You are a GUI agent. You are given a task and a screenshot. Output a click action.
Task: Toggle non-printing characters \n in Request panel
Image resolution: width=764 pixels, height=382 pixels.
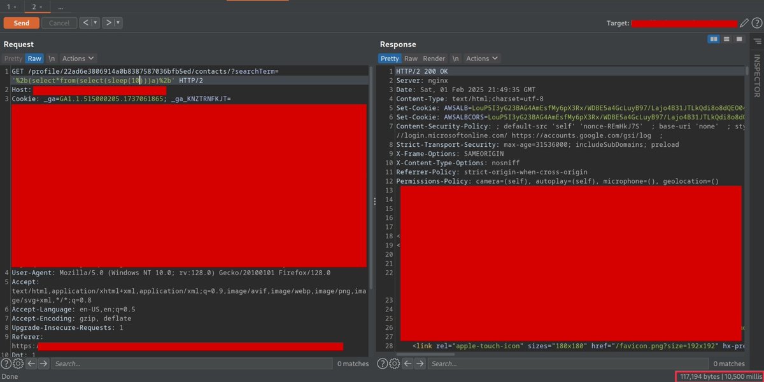52,58
